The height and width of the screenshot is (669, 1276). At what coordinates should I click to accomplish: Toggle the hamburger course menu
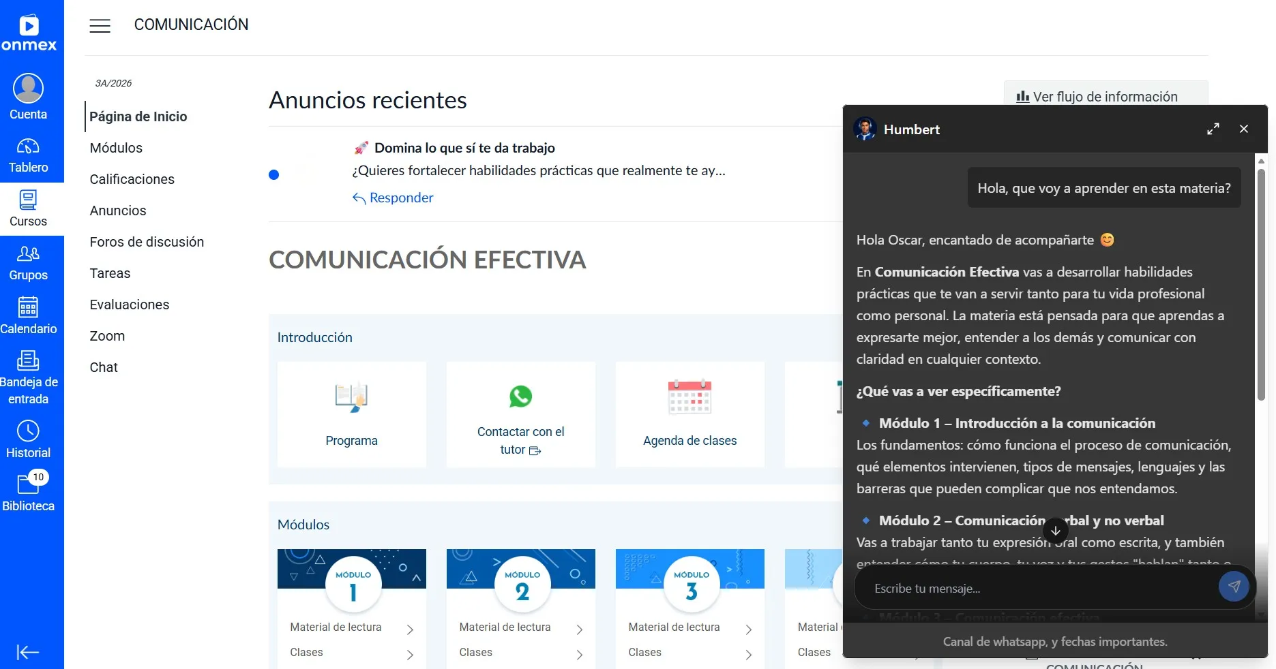coord(100,26)
